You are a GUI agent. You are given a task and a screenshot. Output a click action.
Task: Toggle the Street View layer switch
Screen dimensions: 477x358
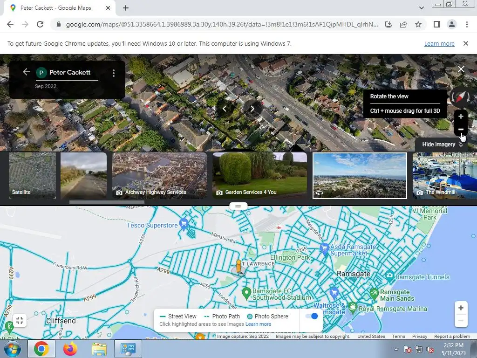pos(312,316)
